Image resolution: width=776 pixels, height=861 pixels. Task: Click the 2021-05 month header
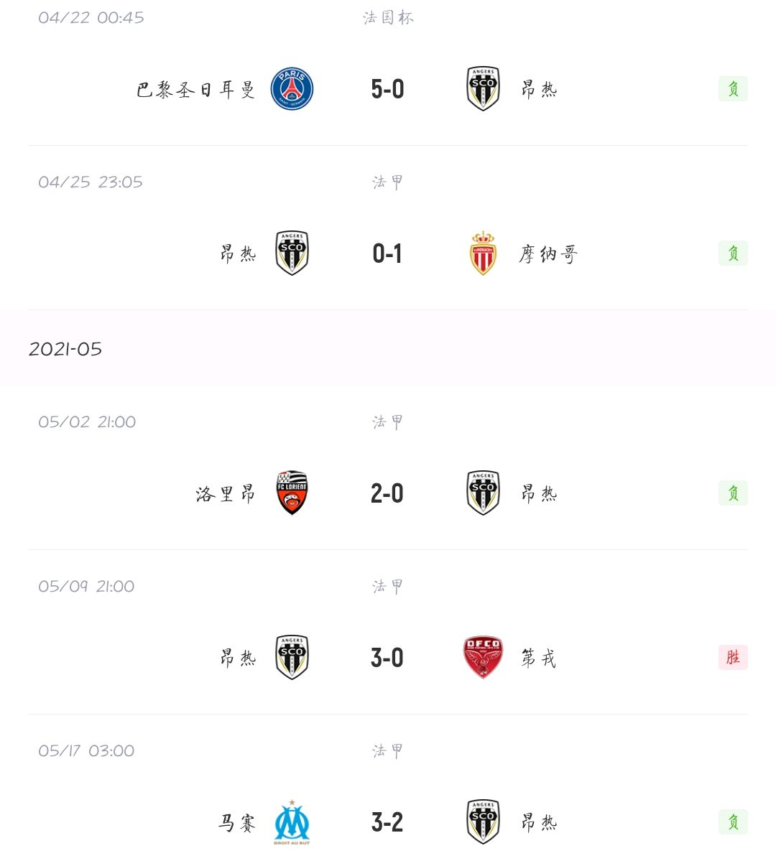click(65, 349)
